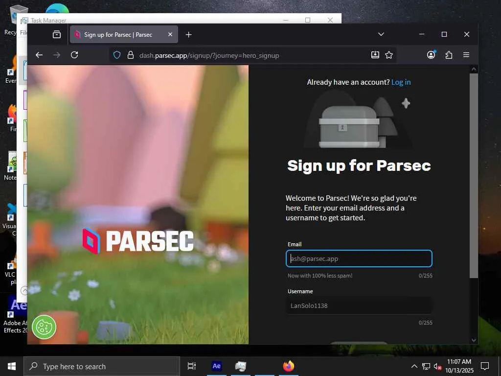The height and width of the screenshot is (376, 501).
Task: Go back using the browser back arrow
Action: click(39, 55)
